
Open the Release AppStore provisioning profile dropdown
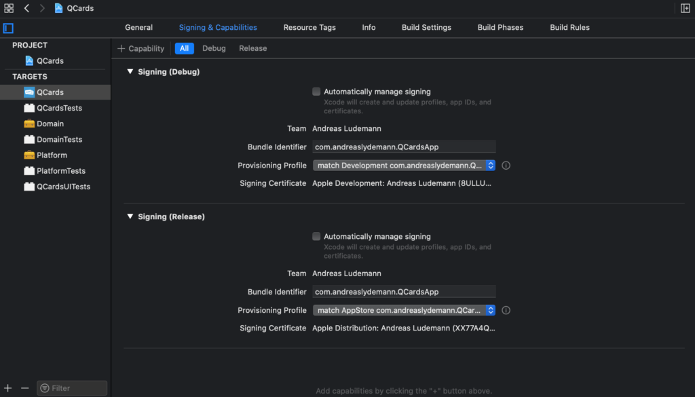404,310
